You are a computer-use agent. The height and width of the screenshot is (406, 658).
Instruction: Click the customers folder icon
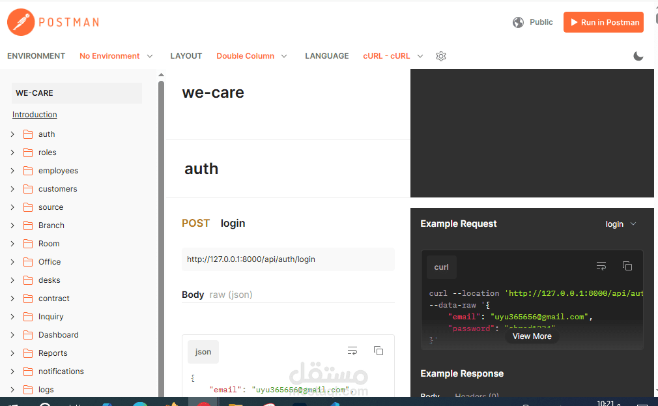(x=28, y=189)
